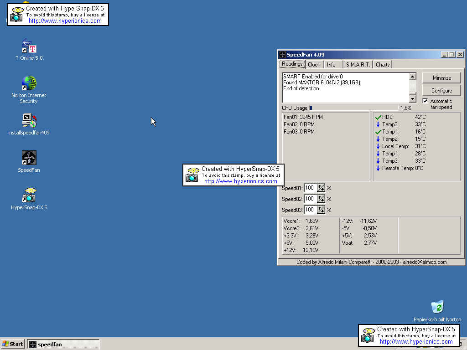Click the Vcore2 2,61V voltage reading
Image resolution: width=467 pixels, height=350 pixels.
[301, 228]
